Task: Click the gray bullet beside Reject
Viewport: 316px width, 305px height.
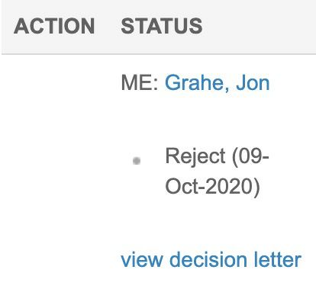Action: (137, 161)
